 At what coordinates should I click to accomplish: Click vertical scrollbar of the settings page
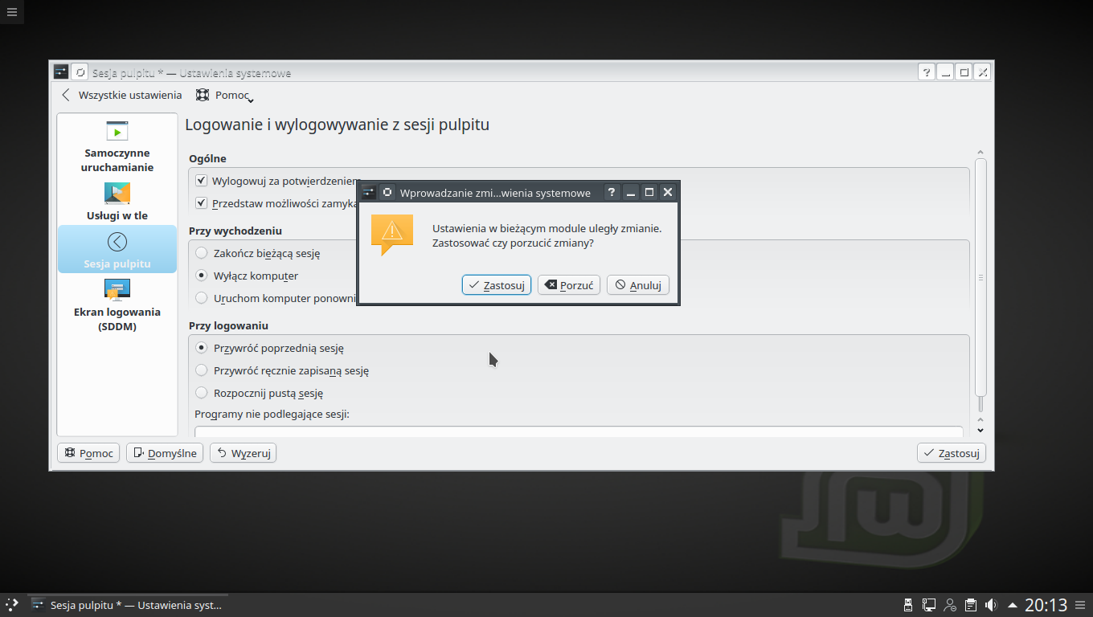(x=980, y=277)
